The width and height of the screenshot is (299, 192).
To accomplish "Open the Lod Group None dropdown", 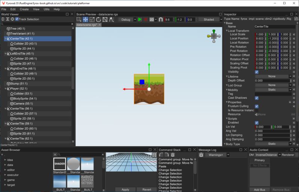I will pos(273,85).
